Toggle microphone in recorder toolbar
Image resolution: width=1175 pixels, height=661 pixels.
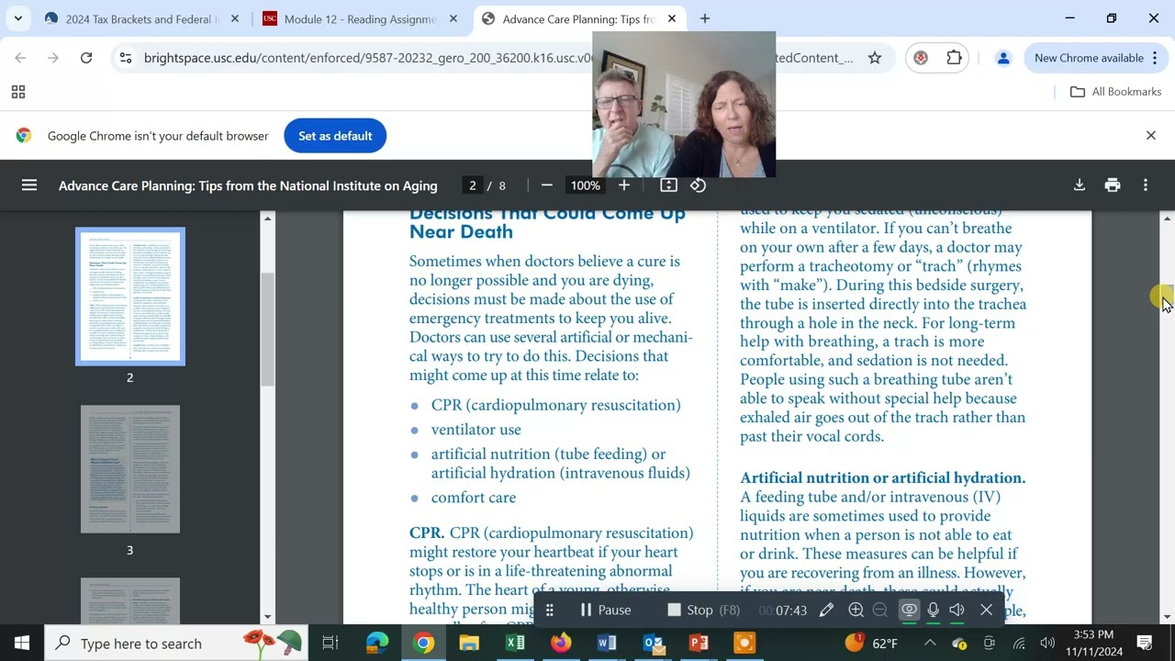point(934,610)
